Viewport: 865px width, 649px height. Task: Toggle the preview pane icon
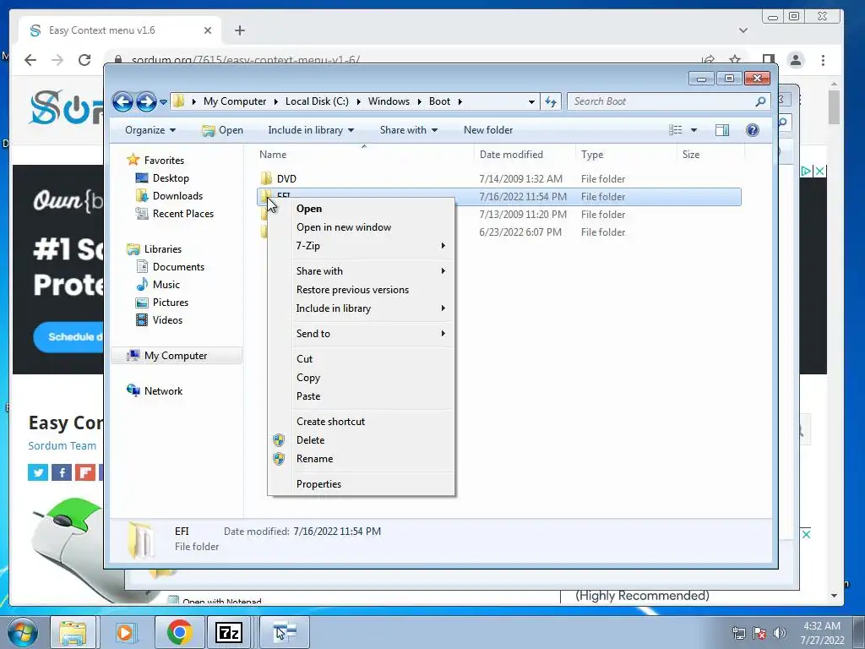(721, 130)
